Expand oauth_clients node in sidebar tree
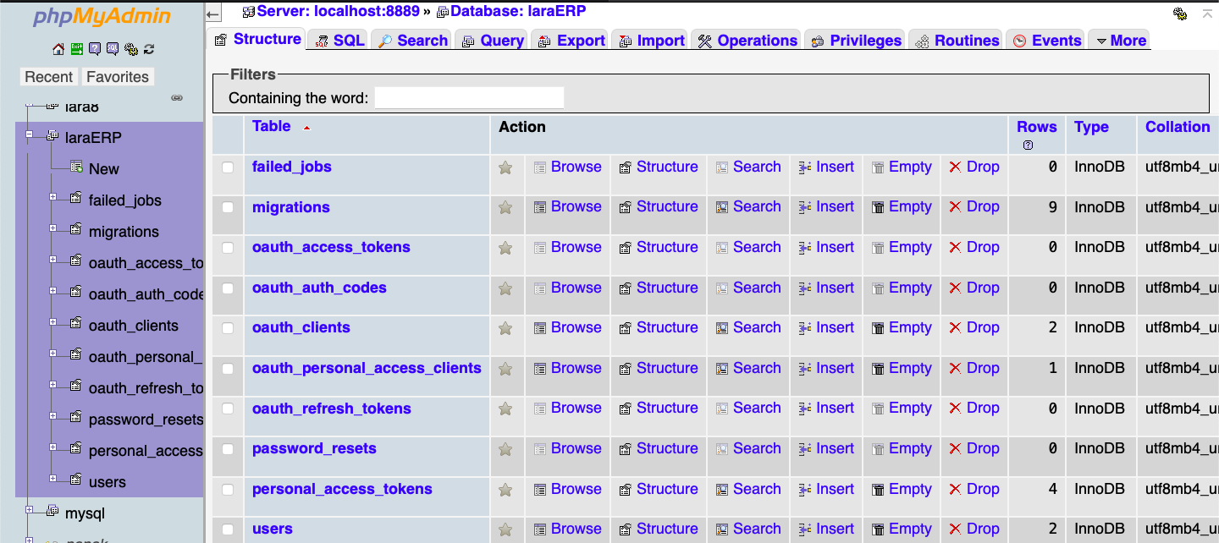Image resolution: width=1219 pixels, height=543 pixels. [52, 322]
